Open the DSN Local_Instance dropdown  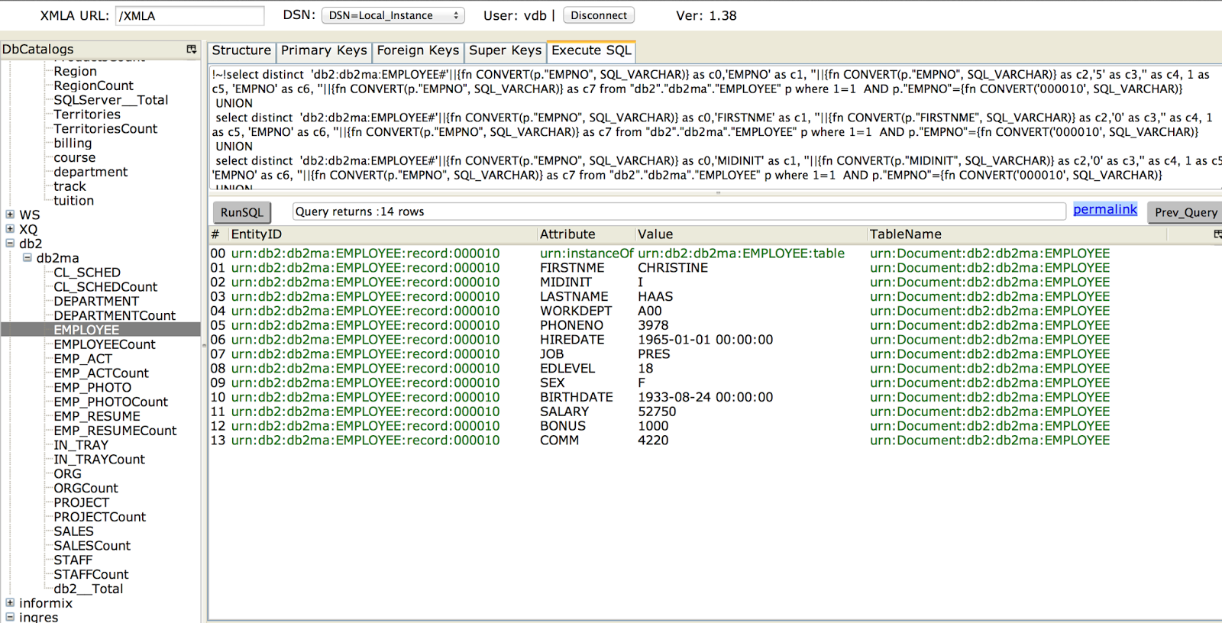click(393, 15)
